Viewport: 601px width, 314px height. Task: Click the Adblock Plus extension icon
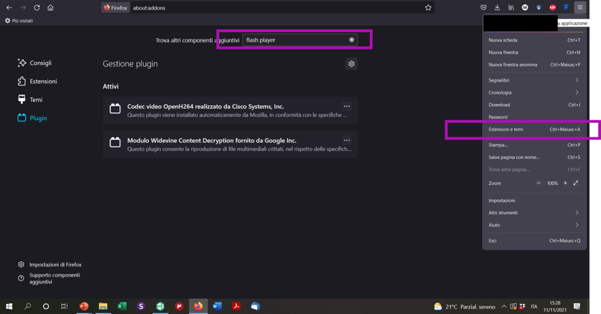(x=552, y=8)
